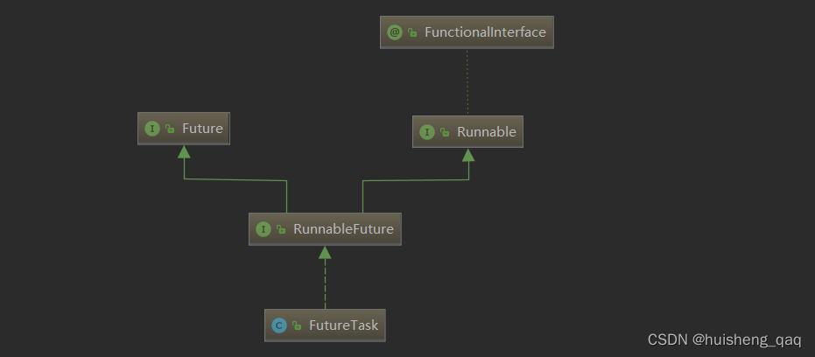Screen dimensions: 815x357
Task: Click the lock icon next to Runnable
Action: 445,133
